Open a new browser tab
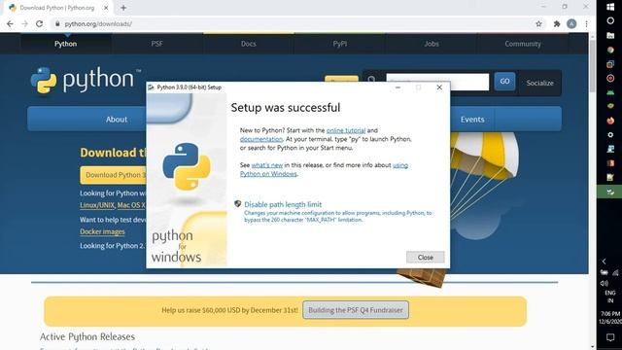The height and width of the screenshot is (350, 622). pos(123,8)
